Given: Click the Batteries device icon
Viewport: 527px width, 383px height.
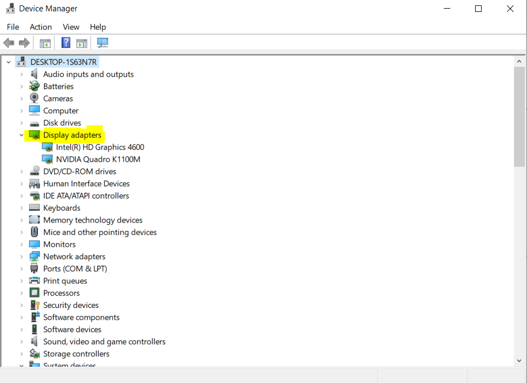Looking at the screenshot, I should click(x=35, y=86).
